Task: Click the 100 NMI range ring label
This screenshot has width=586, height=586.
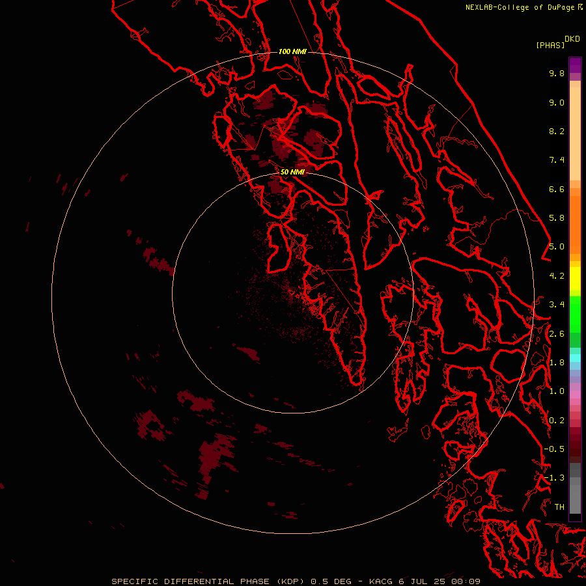Action: (292, 51)
